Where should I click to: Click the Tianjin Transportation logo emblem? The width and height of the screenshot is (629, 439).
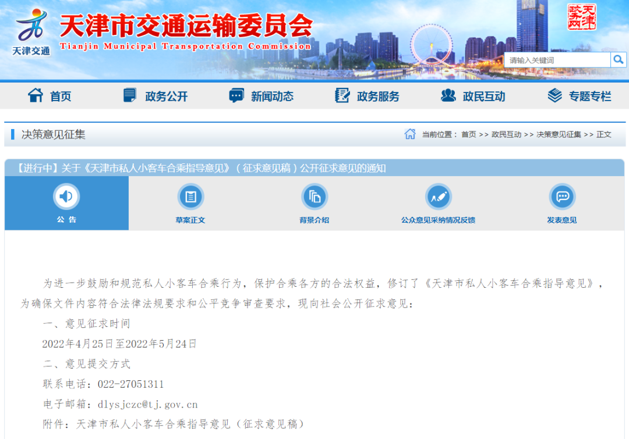point(31,26)
